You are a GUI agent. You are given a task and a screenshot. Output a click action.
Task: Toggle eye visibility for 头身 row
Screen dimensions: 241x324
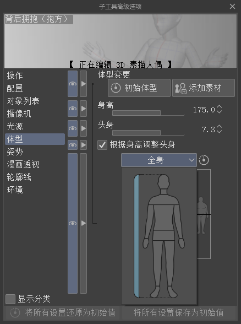coord(73,128)
